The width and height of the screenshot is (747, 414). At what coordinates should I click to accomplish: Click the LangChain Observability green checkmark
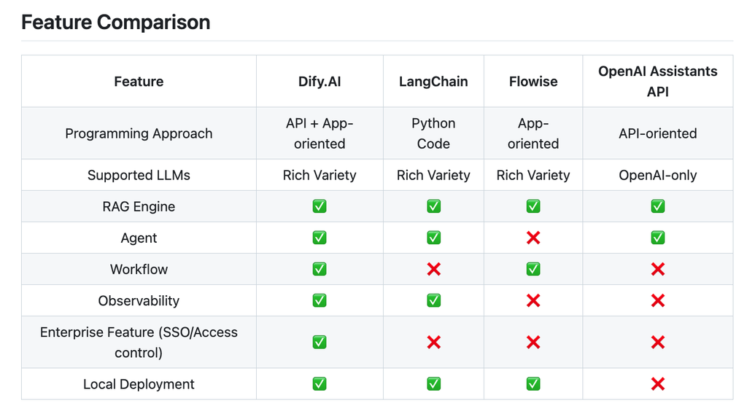click(433, 300)
